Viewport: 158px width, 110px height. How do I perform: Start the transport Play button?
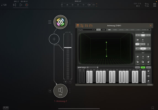[x=21, y=5]
